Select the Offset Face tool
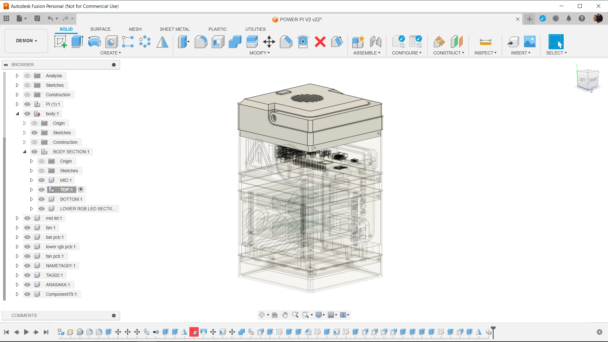The image size is (608, 342). pyautogui.click(x=252, y=41)
